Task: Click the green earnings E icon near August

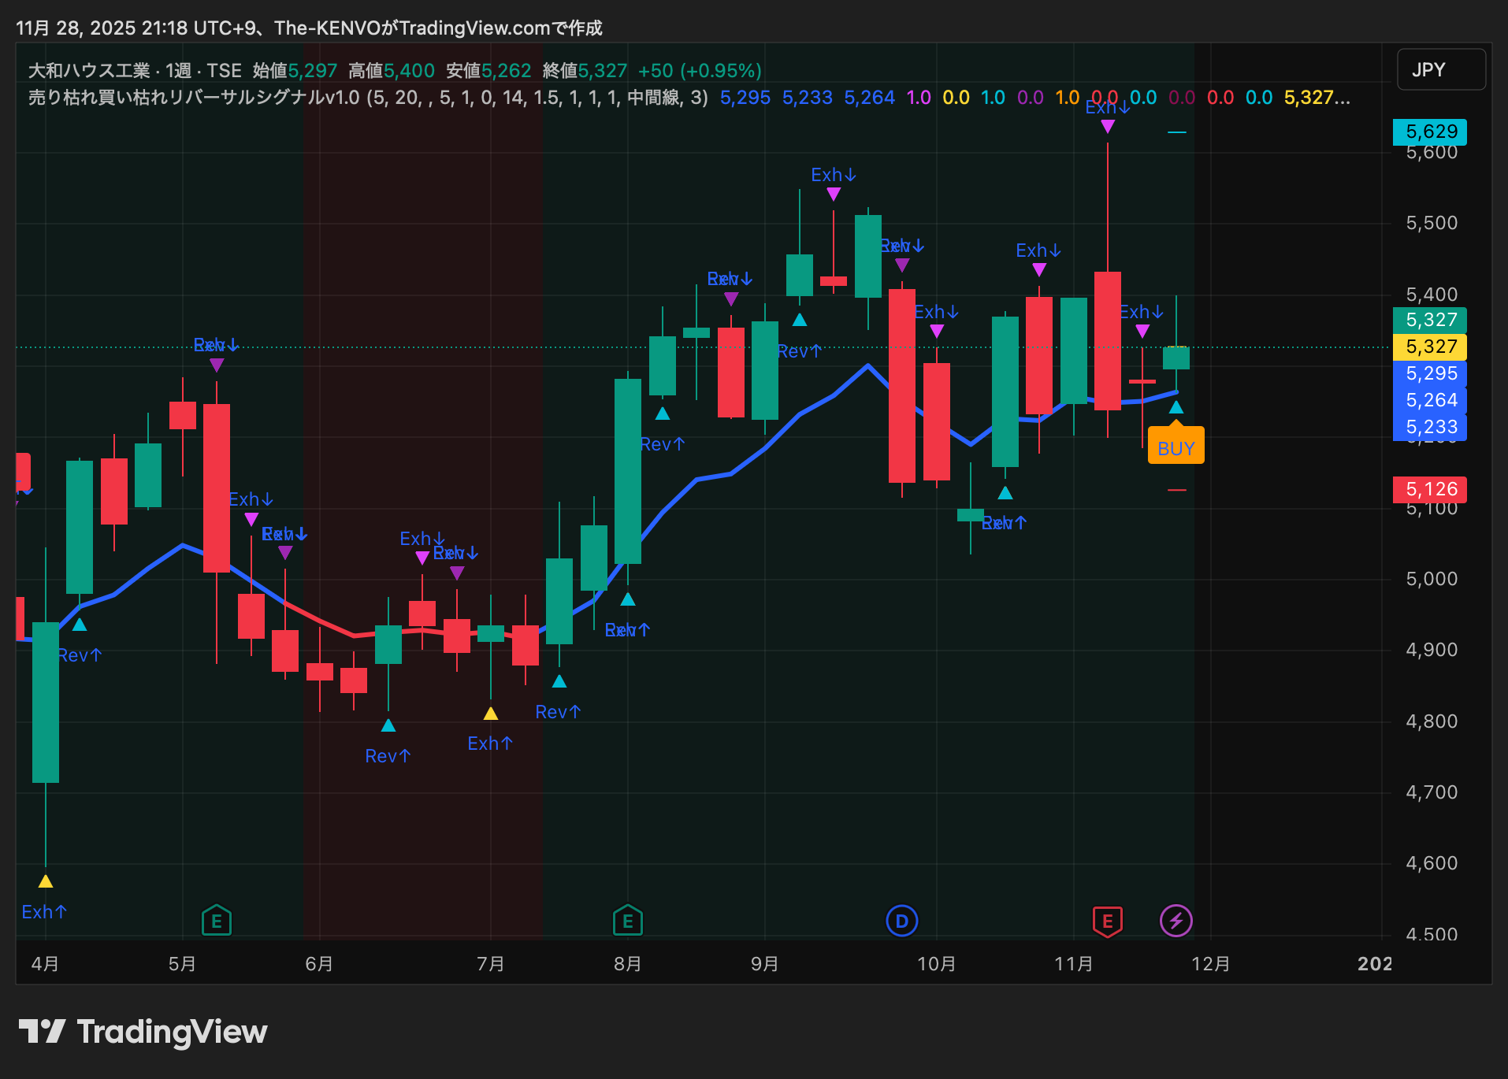Action: tap(627, 920)
